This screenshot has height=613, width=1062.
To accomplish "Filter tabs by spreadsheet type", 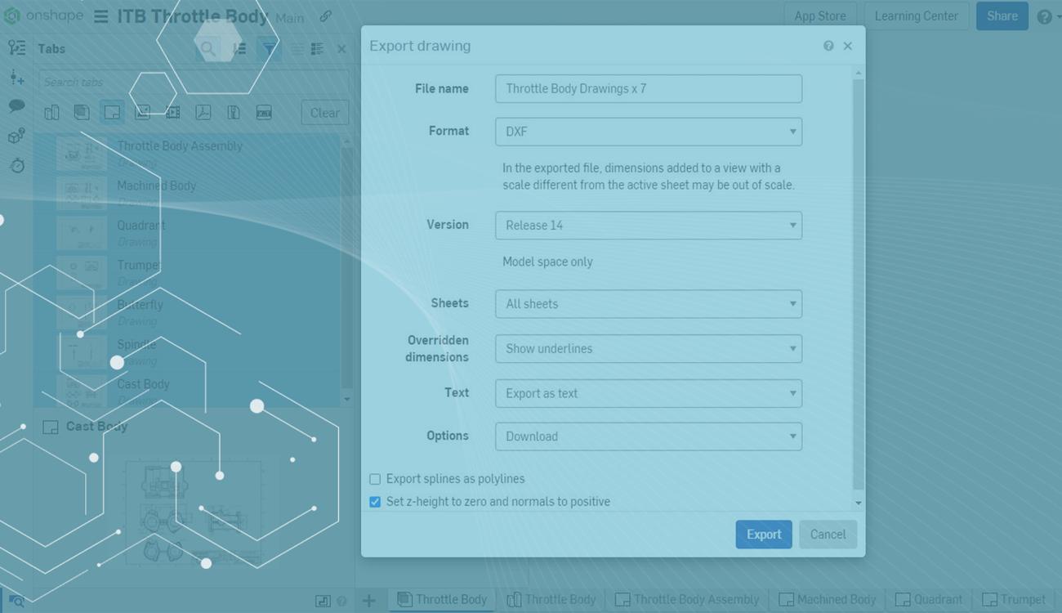I will click(263, 112).
